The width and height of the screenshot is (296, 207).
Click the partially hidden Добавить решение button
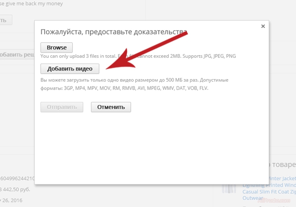point(17,54)
